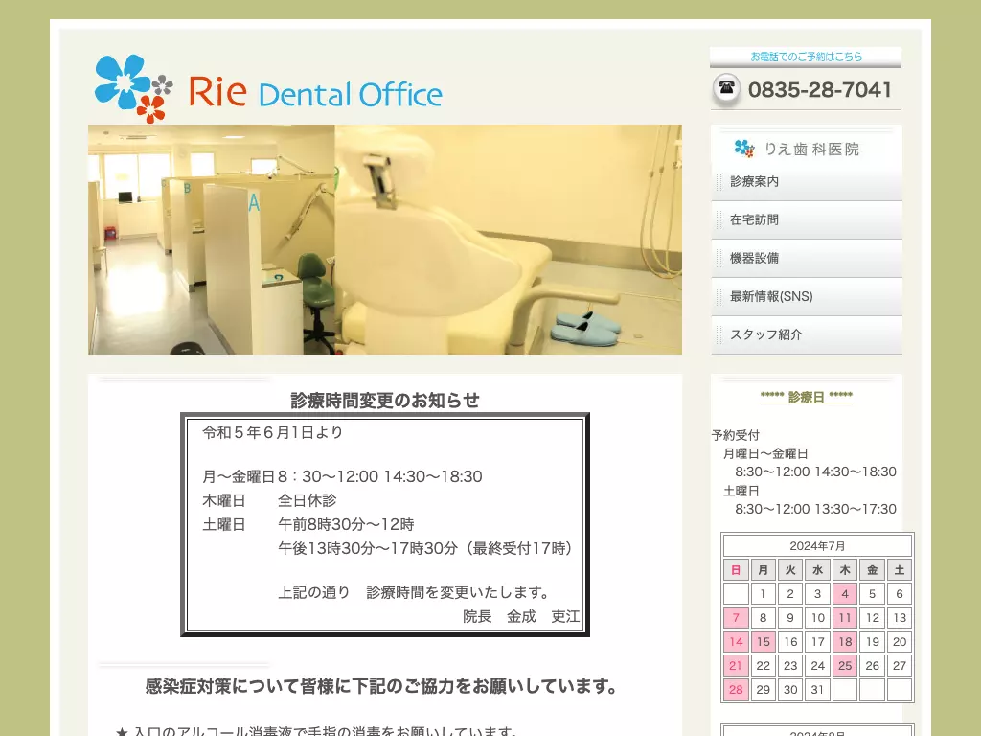The image size is (981, 736).
Task: Click the small flower icon next to りえ歯科医院
Action: click(x=743, y=149)
